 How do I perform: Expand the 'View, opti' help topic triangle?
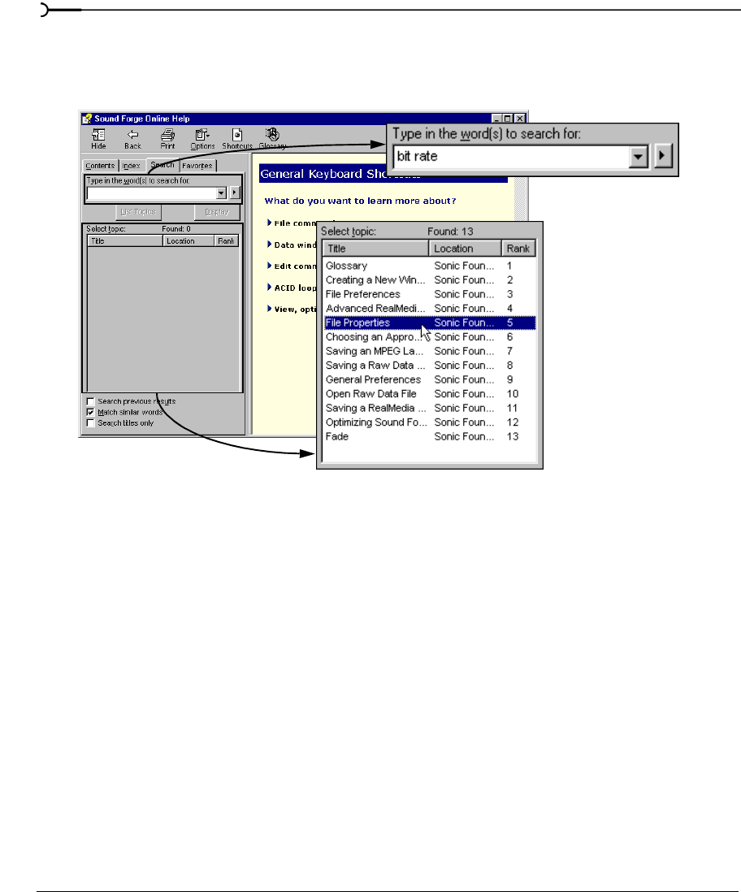(269, 309)
